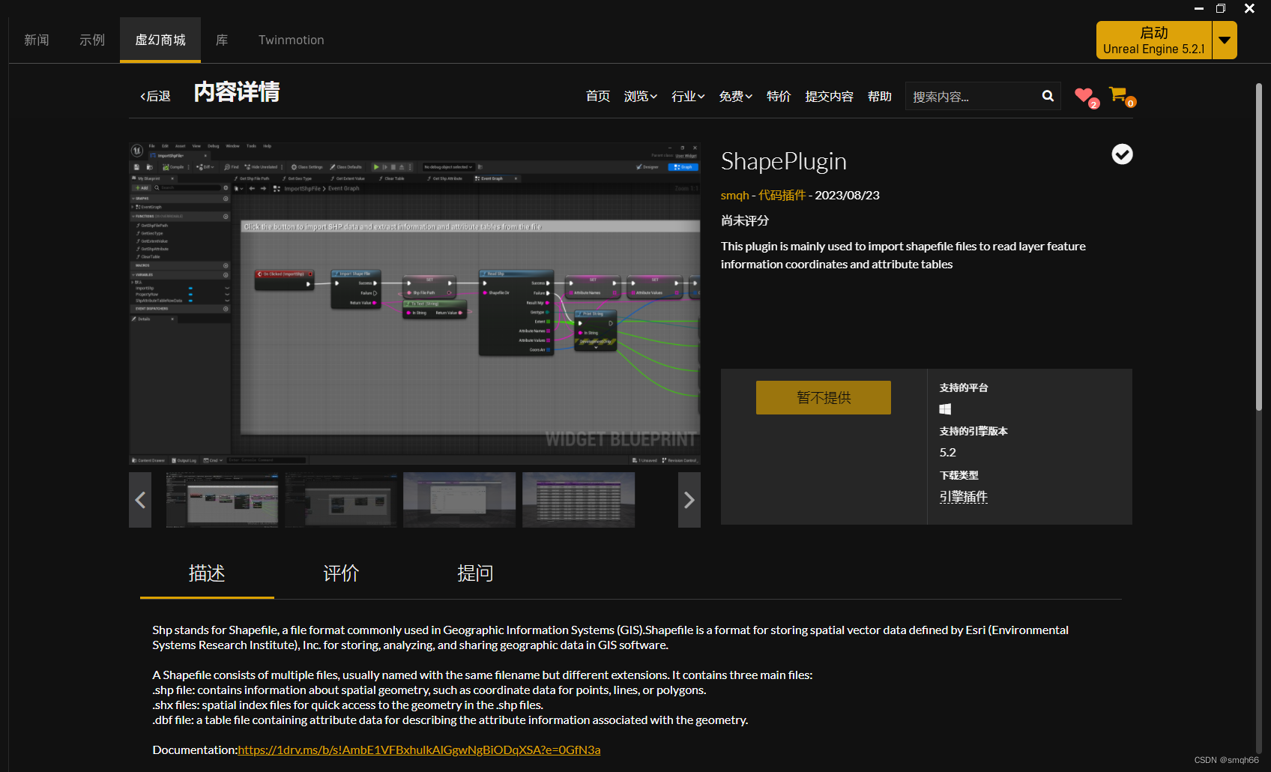Switch to the 提问 tab

(x=475, y=573)
